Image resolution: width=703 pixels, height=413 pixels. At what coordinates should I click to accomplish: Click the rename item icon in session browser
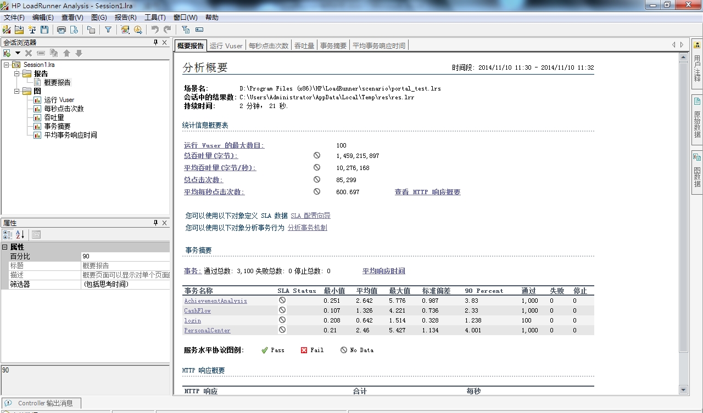[41, 53]
